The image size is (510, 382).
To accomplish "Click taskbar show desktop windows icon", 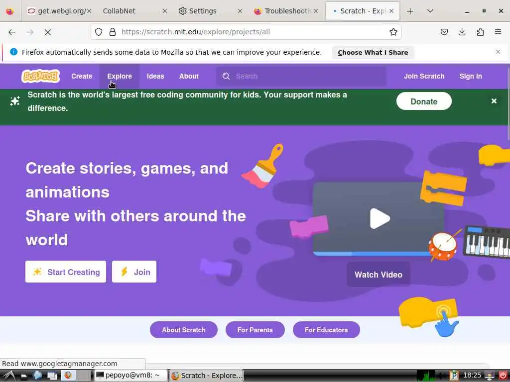I will point(52,376).
